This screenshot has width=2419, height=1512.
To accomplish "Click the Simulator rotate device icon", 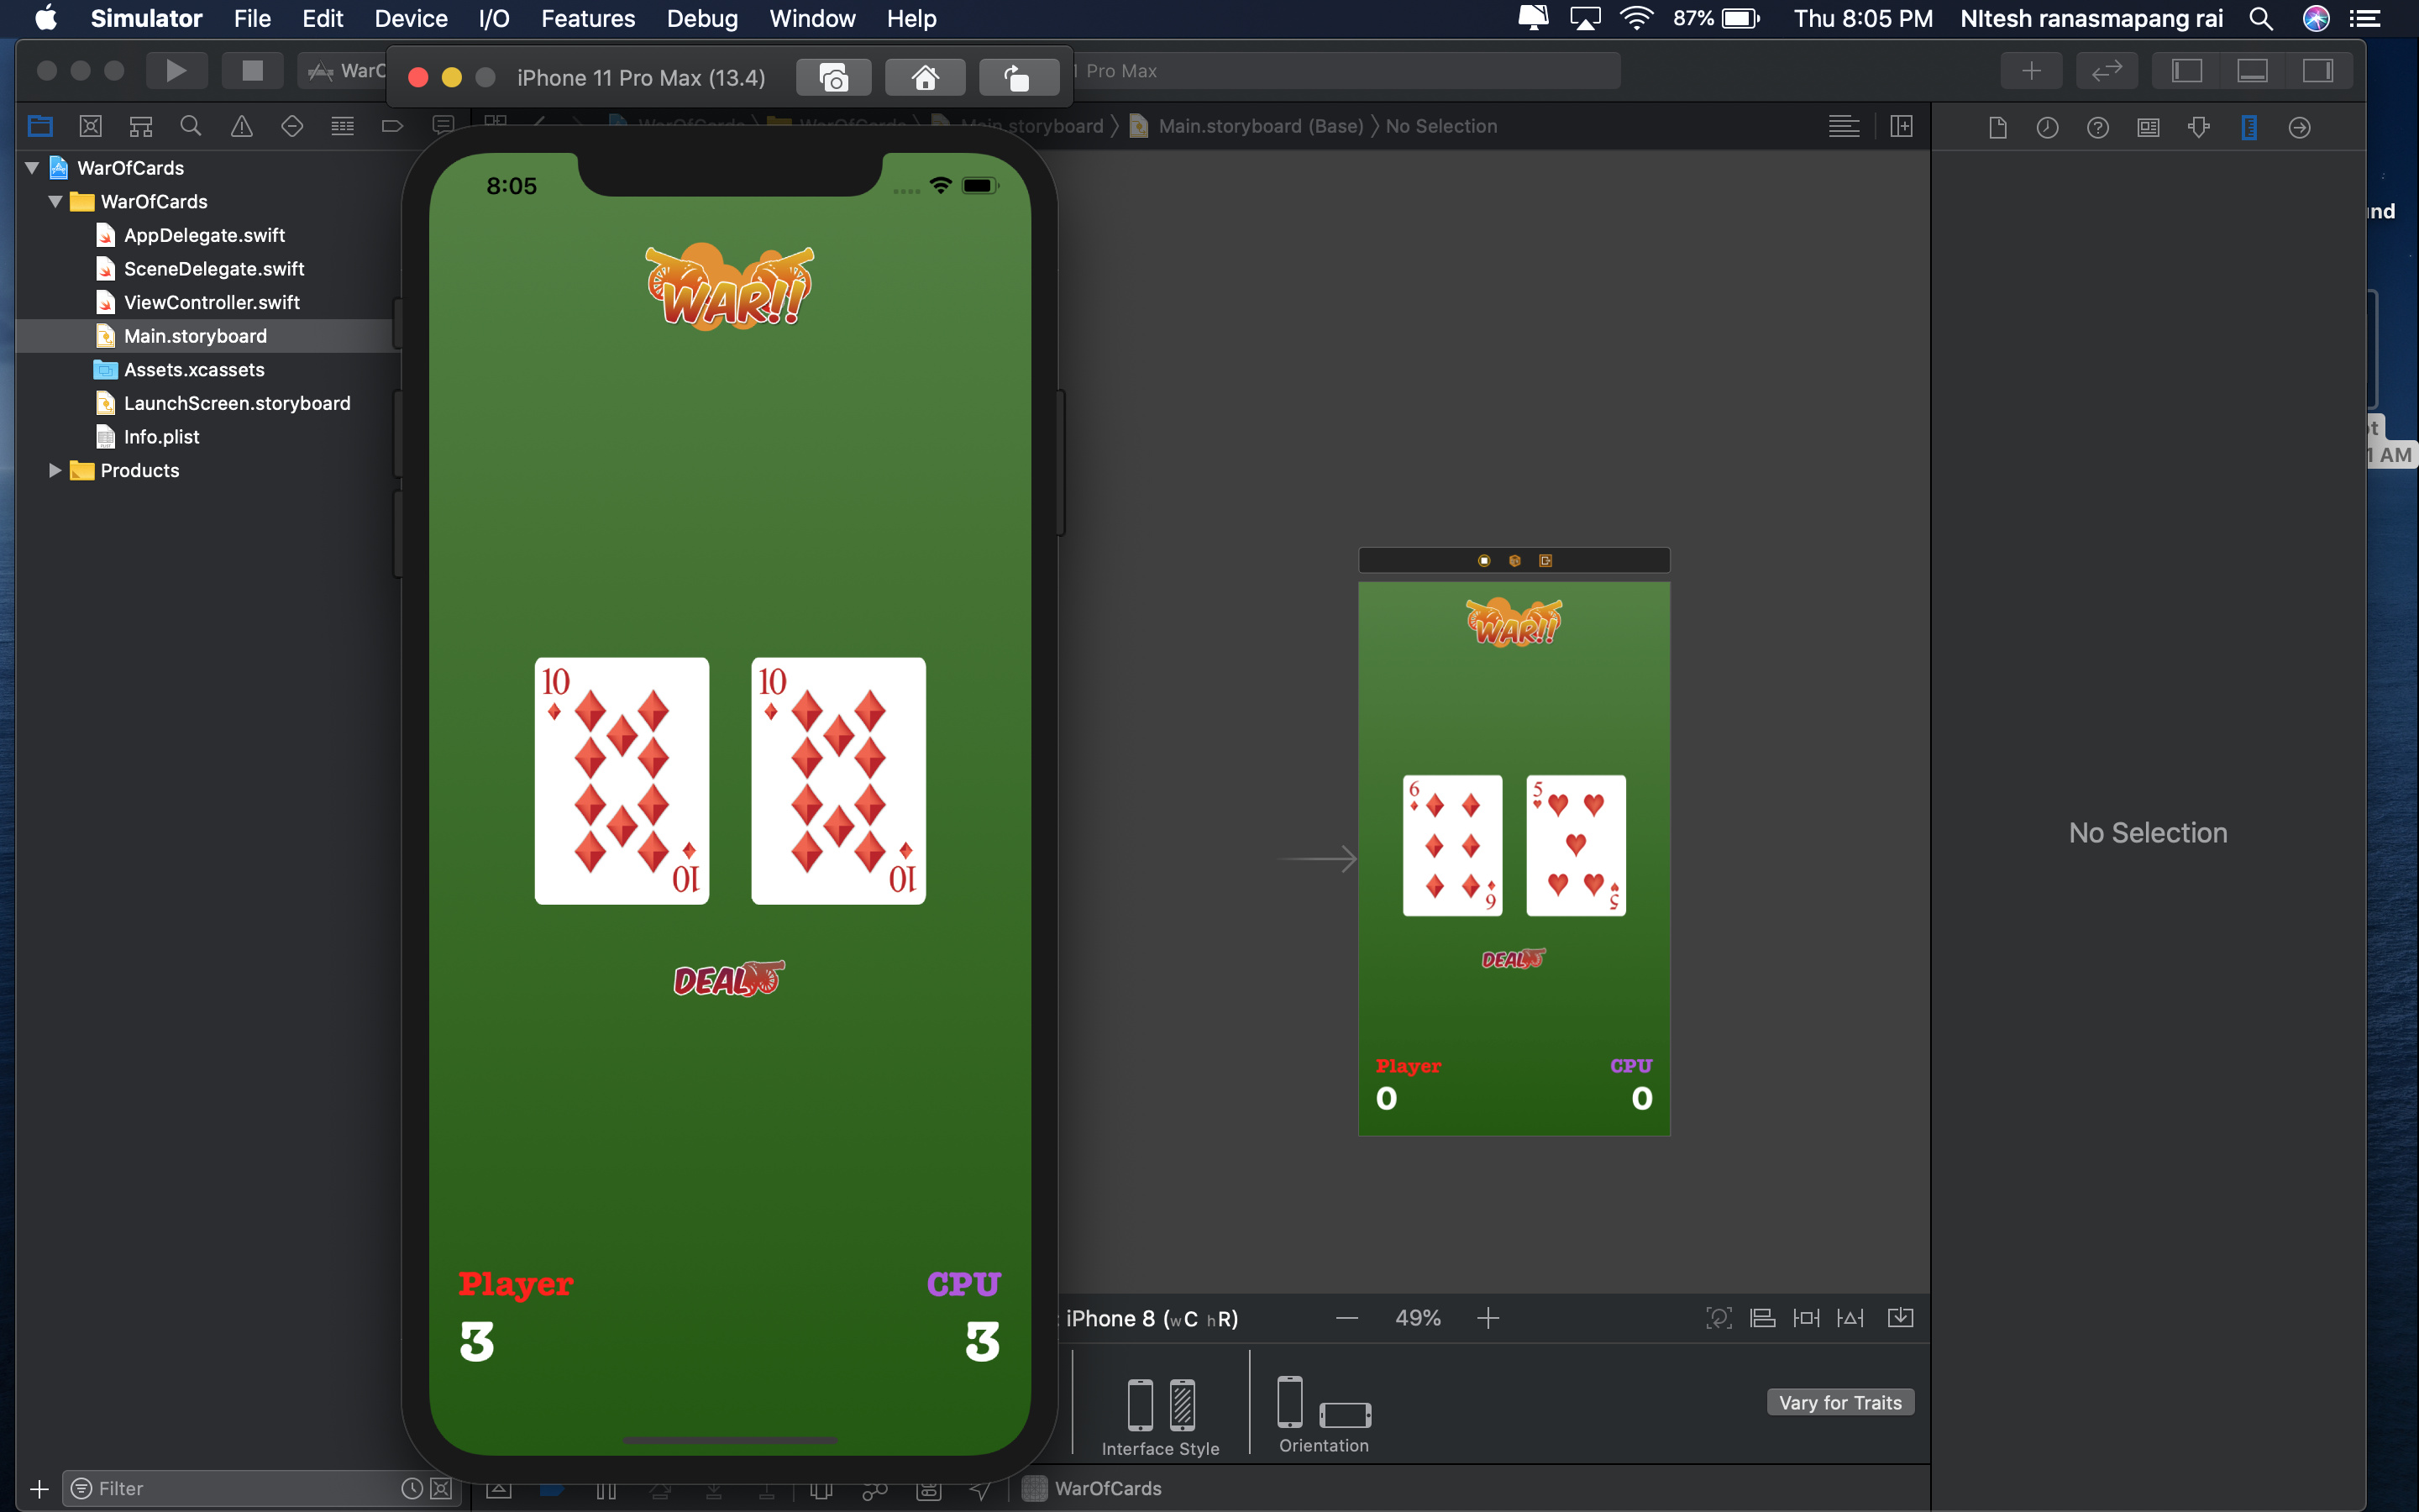I will [x=1018, y=78].
